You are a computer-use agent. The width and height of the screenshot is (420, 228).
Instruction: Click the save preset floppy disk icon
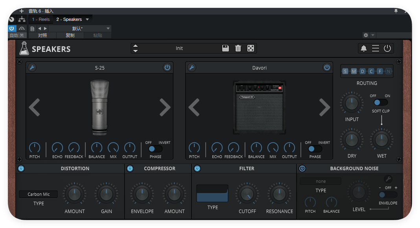click(x=226, y=48)
